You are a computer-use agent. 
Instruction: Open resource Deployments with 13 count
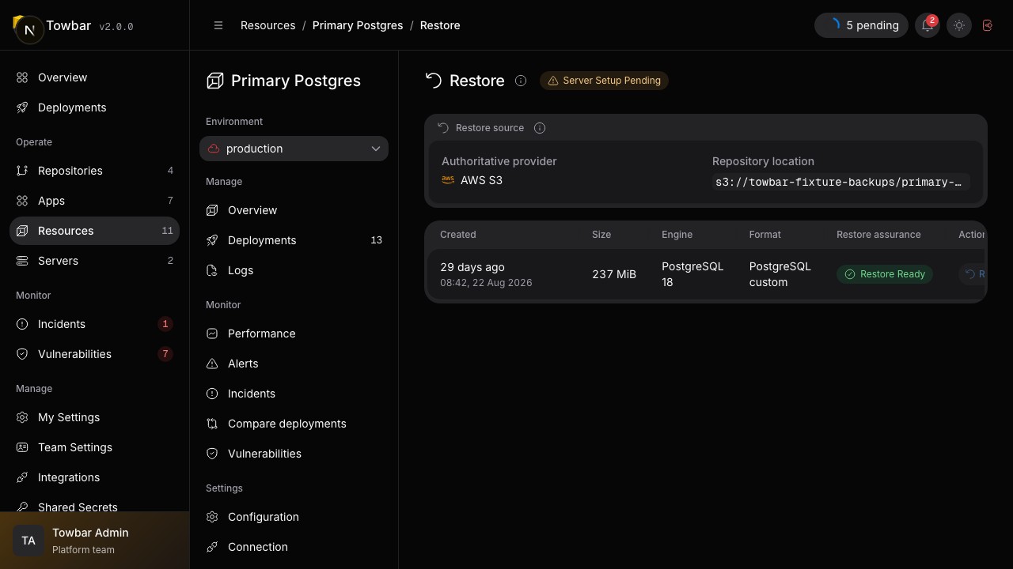tap(294, 240)
